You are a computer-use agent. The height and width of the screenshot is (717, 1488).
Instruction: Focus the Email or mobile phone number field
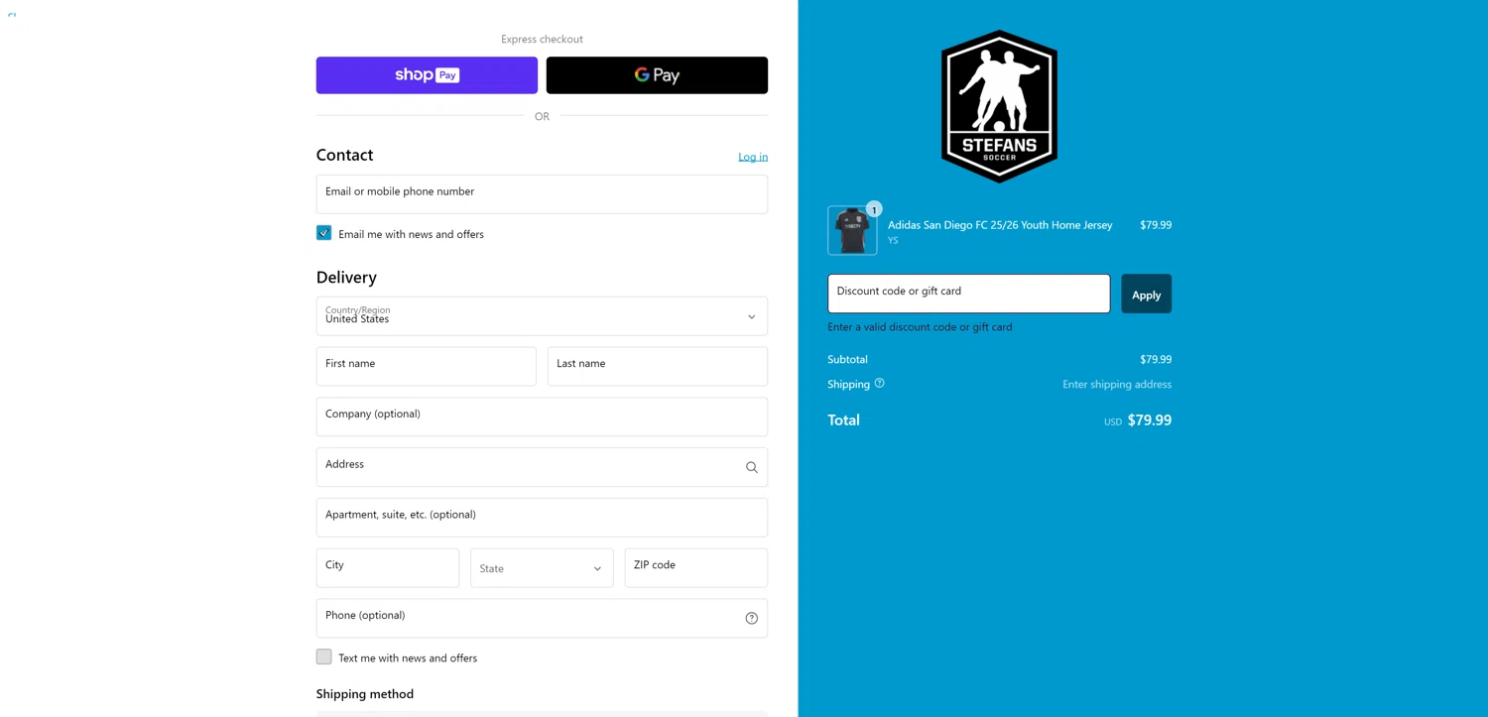tap(542, 194)
